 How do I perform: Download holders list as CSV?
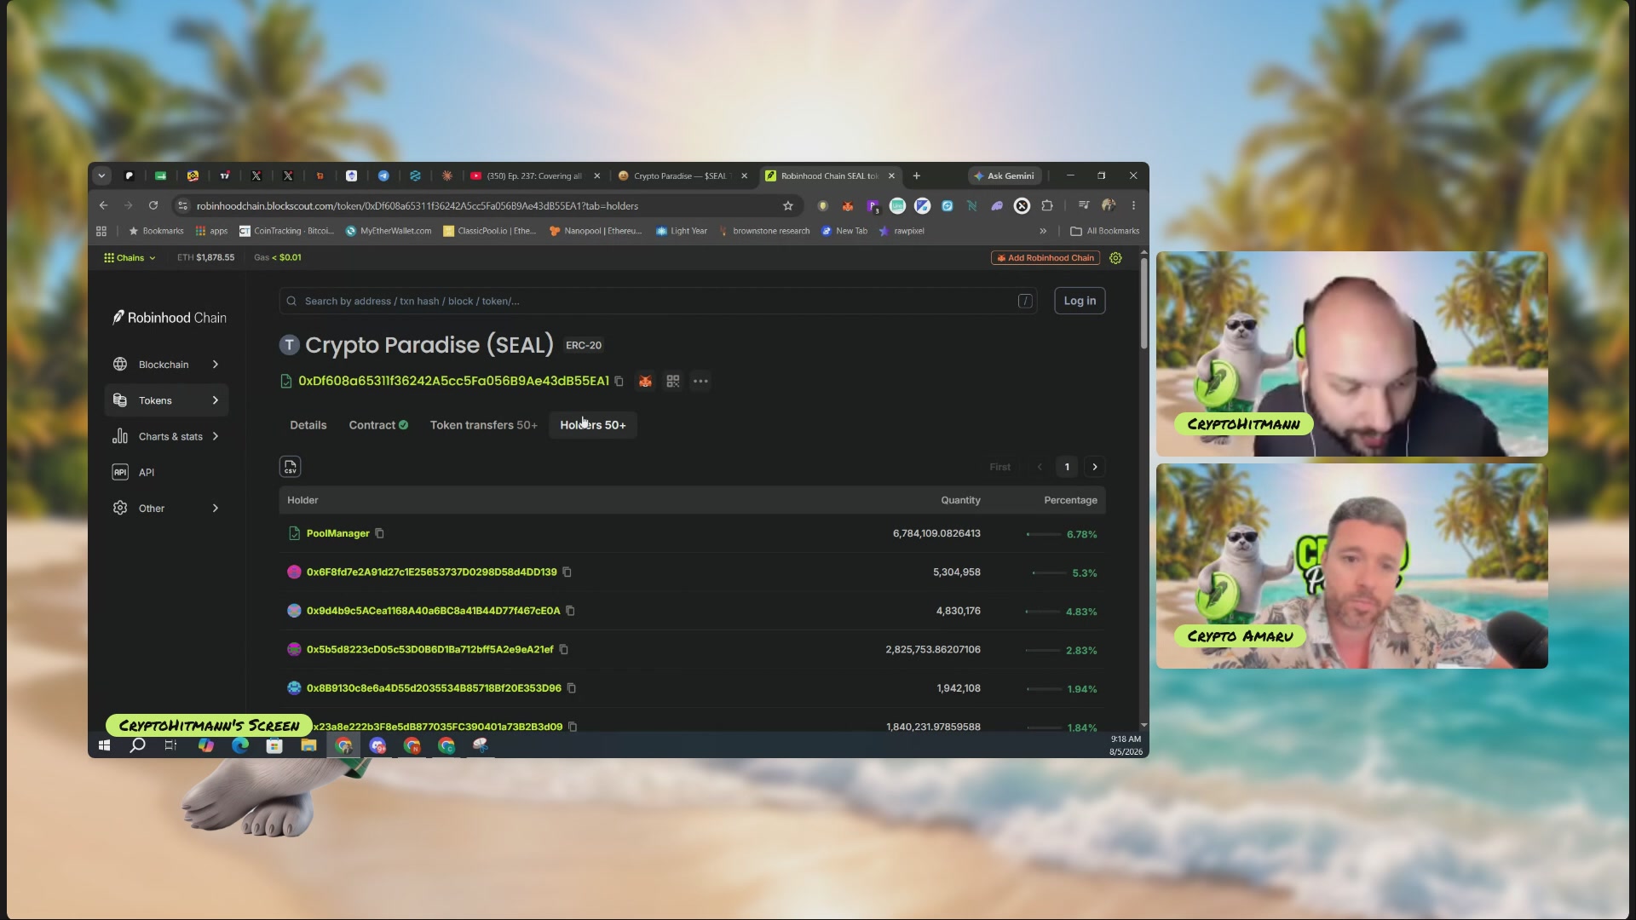coord(291,467)
